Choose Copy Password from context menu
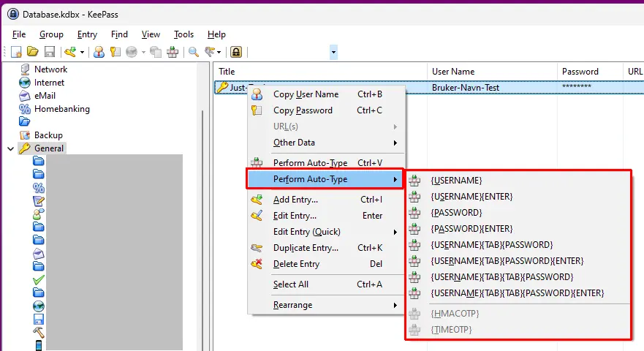The height and width of the screenshot is (351, 644). pyautogui.click(x=326, y=110)
